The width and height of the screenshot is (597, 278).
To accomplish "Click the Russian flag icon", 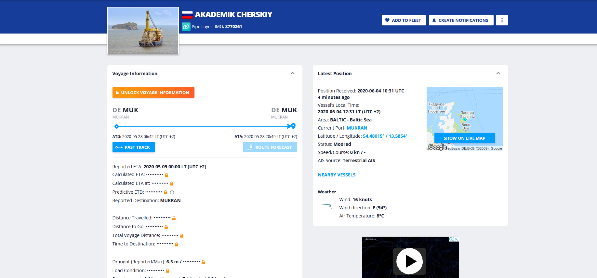I will click(x=187, y=15).
